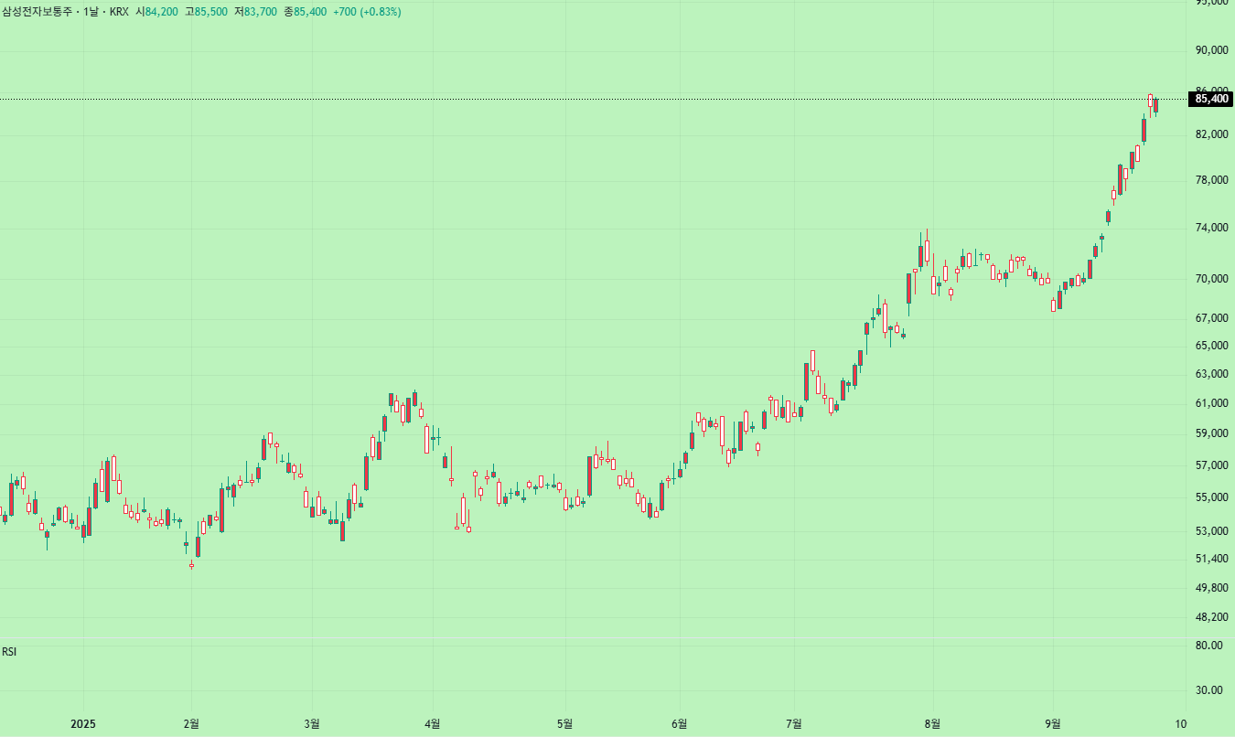
Task: Click the 2월 label on time axis
Action: [191, 724]
